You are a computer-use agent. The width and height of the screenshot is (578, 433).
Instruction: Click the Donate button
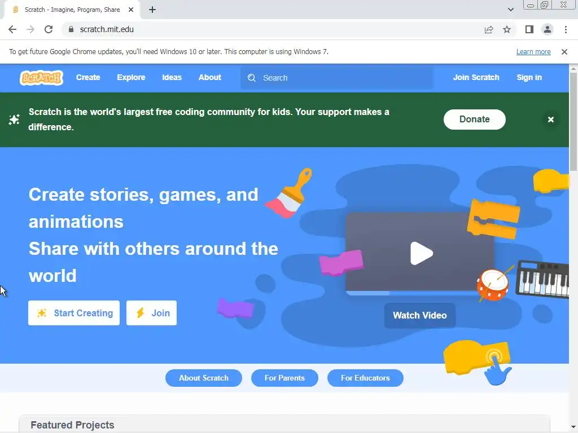474,120
